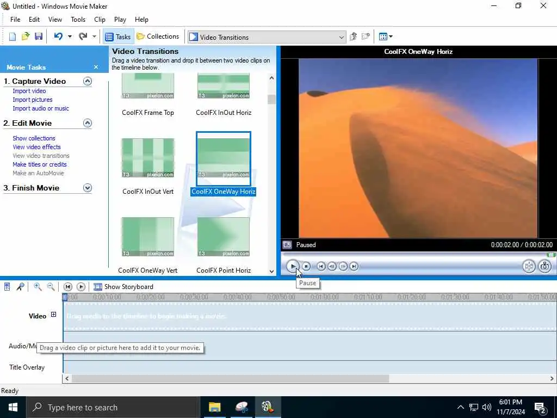Expand the Finish Movie section
This screenshot has height=418, width=557.
(88, 188)
